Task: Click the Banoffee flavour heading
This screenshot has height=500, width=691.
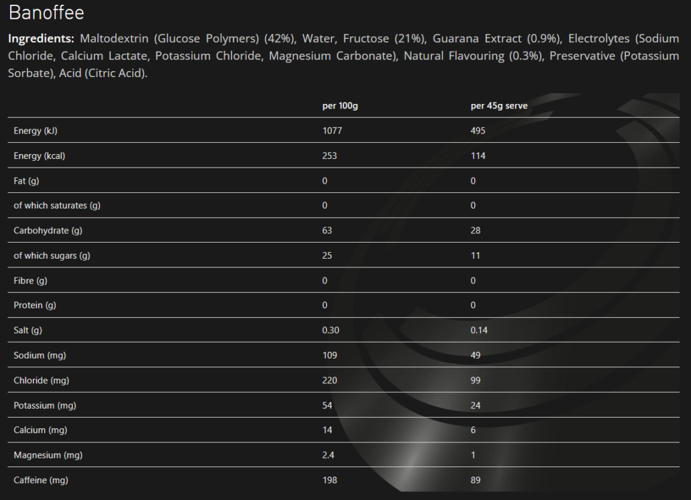Action: (46, 13)
